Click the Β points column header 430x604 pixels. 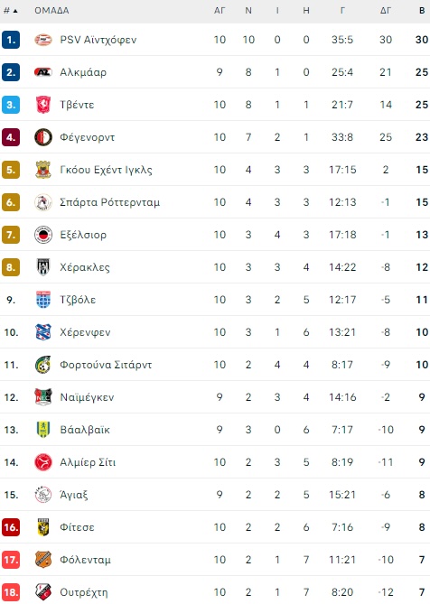point(422,11)
